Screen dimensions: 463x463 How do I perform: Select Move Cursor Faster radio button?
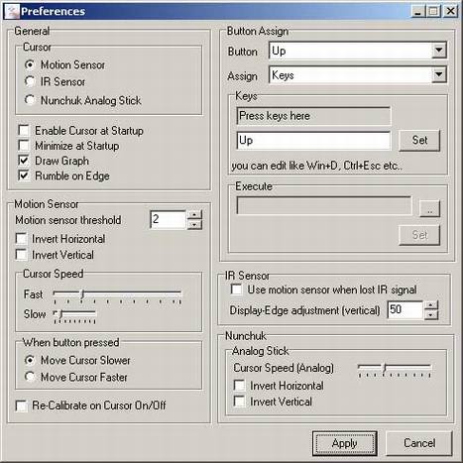click(30, 377)
